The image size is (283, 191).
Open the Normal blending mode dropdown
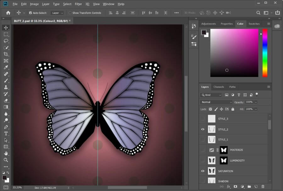click(x=216, y=102)
